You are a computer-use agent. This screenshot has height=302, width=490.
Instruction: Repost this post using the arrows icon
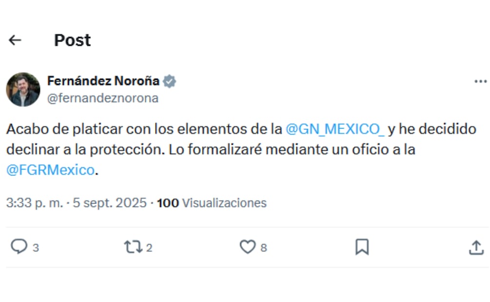[132, 247]
